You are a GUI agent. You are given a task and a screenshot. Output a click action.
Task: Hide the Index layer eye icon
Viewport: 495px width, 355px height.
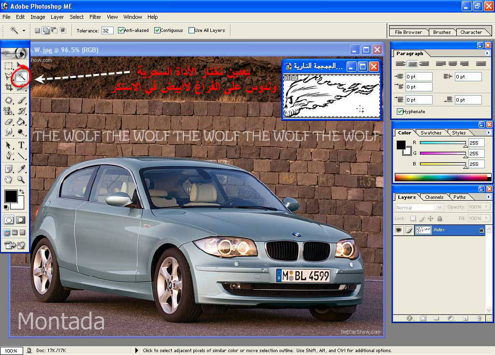point(399,230)
